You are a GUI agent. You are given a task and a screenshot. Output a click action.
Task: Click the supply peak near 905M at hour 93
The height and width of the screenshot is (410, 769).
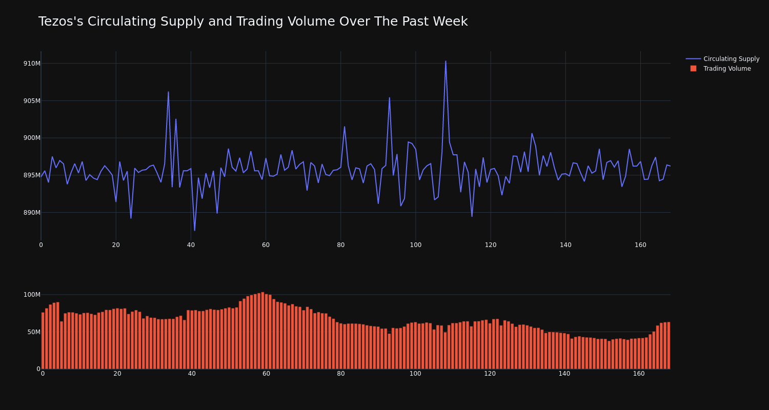(389, 98)
